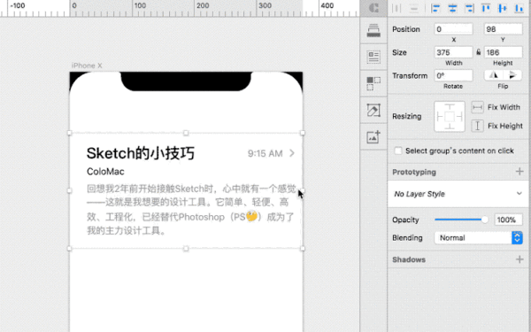This screenshot has height=332, width=531.
Task: Click the Opacity slider
Action: [461, 220]
